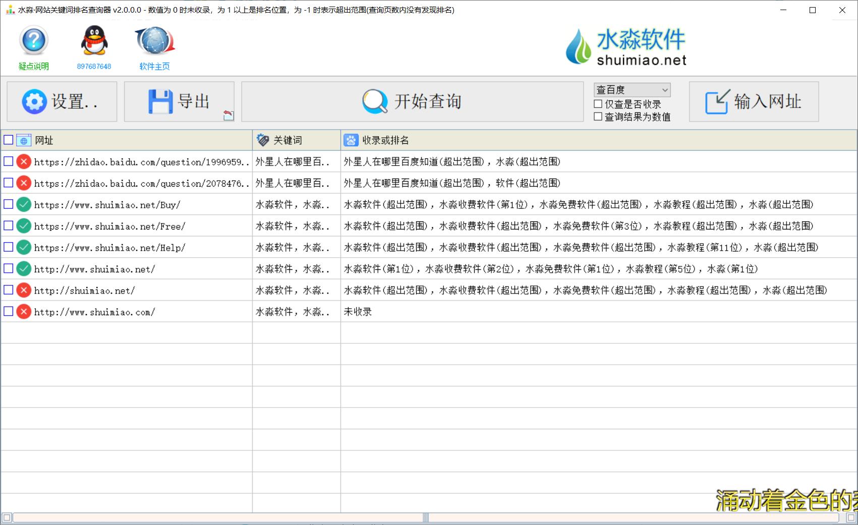This screenshot has width=858, height=525.
Task: Click the tag icon in 关键词 header
Action: coord(263,140)
